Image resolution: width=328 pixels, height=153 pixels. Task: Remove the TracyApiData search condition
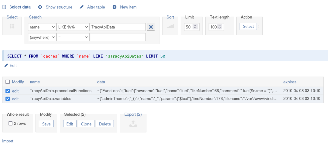pyautogui.click(x=151, y=27)
